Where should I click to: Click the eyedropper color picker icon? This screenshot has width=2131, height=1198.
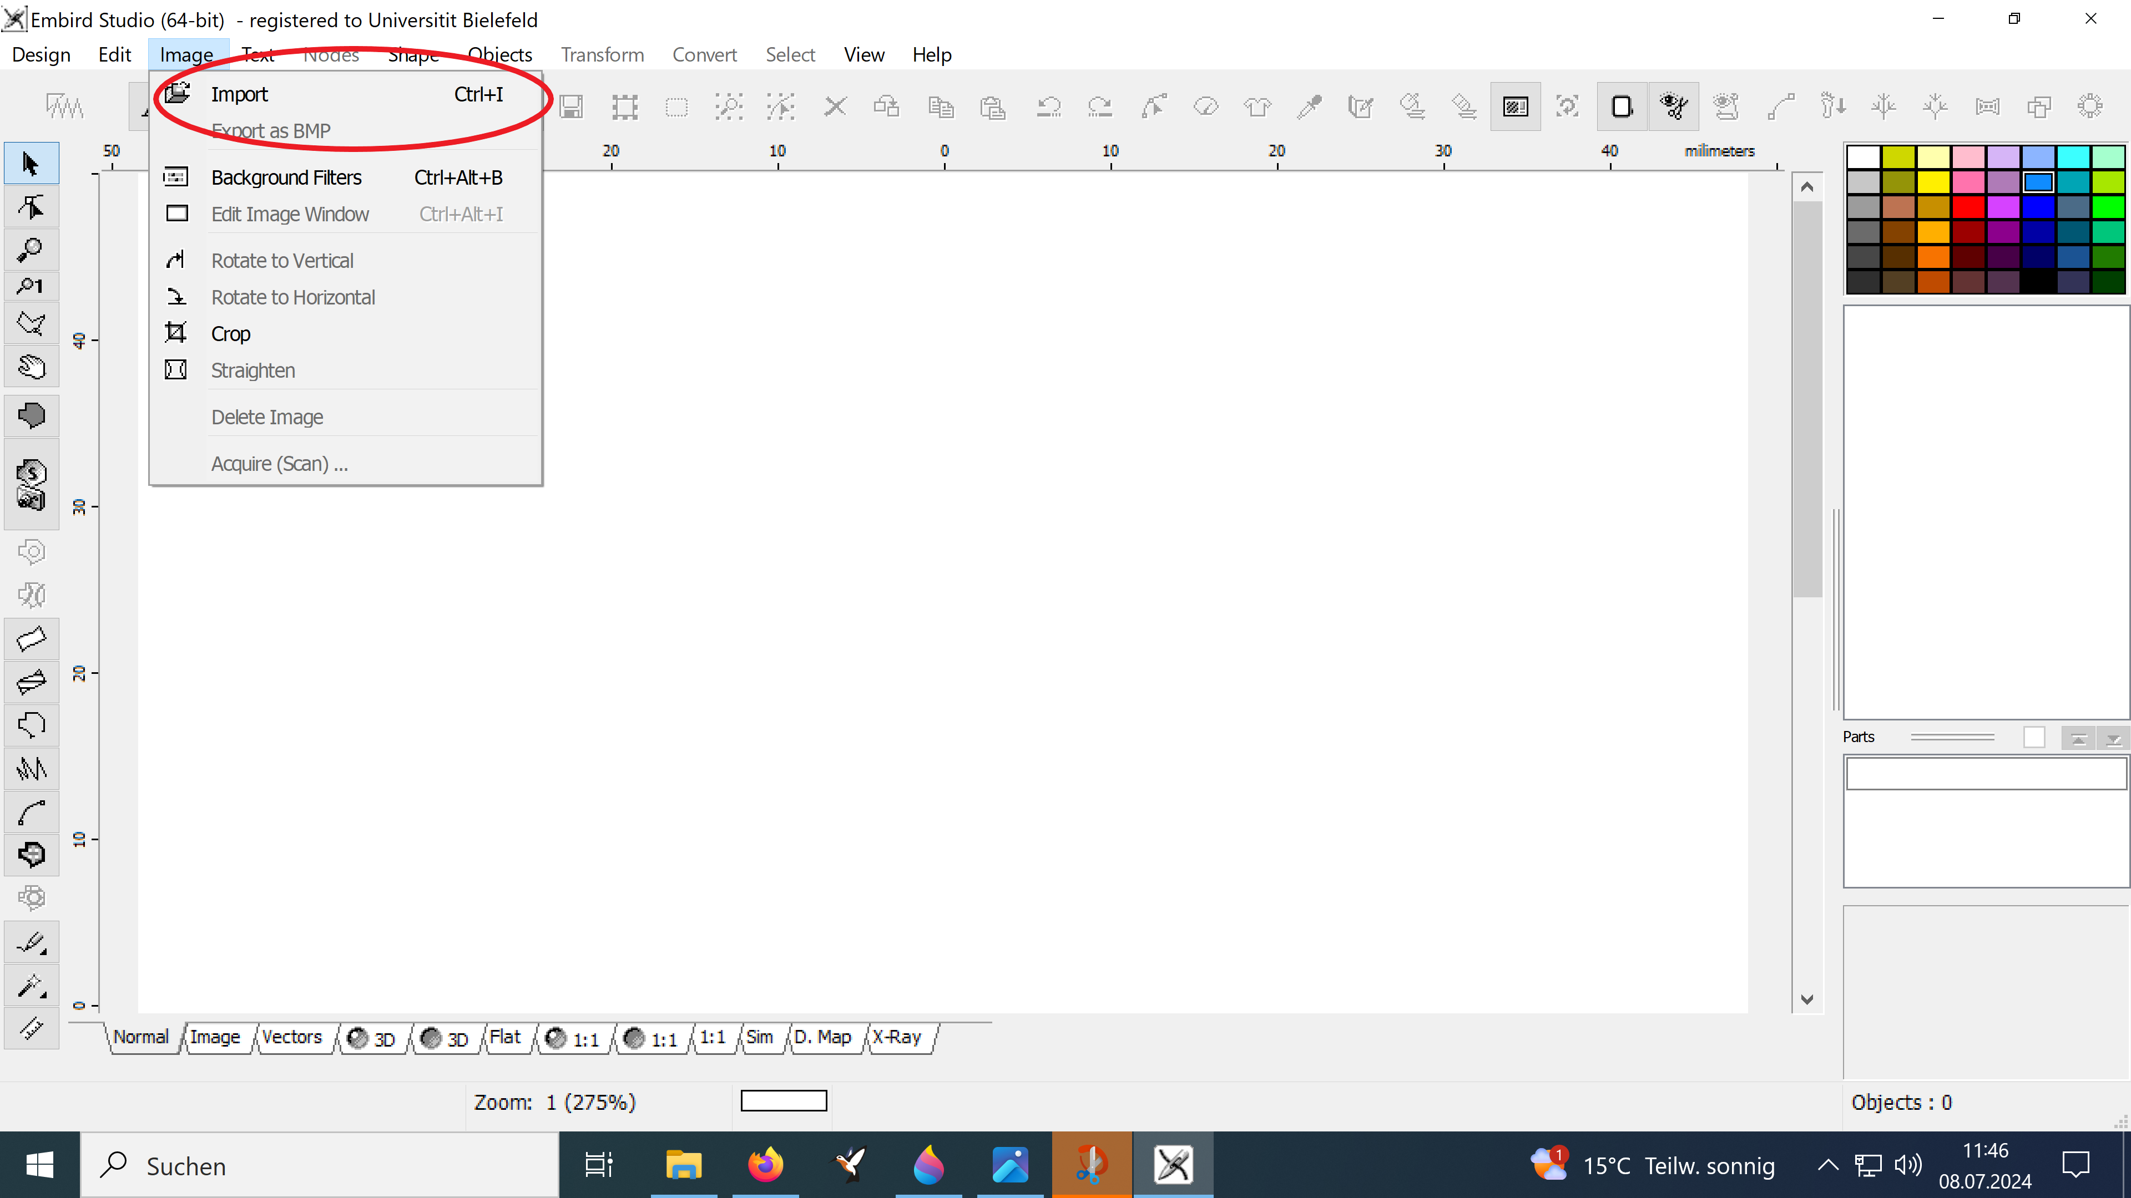pyautogui.click(x=1310, y=106)
